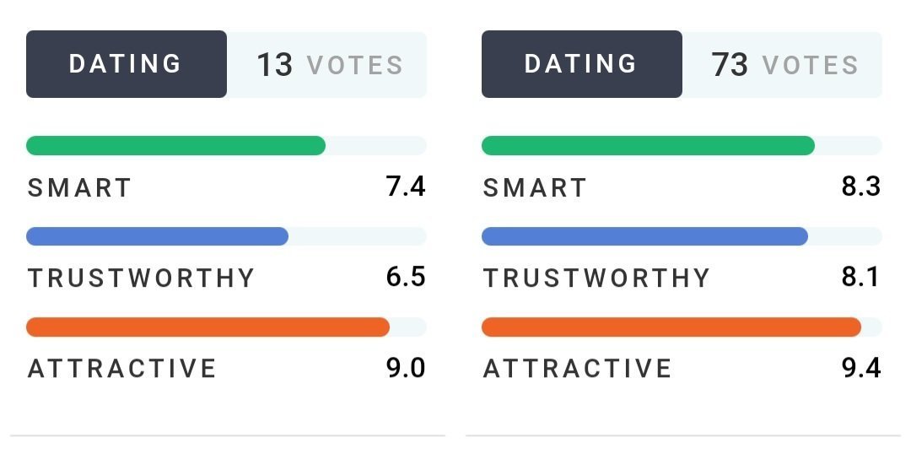Click the SMART label with the 7.4 score
Screen dimensions: 911x470
tap(80, 187)
